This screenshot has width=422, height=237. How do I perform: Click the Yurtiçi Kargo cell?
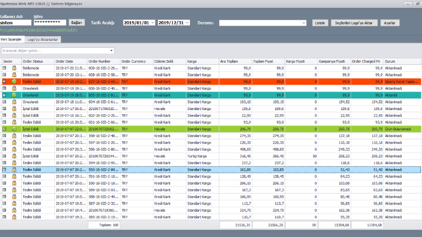202,156
